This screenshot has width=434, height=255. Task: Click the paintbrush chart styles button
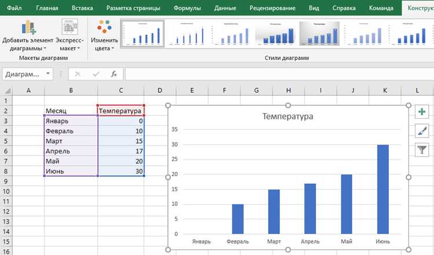click(x=421, y=130)
